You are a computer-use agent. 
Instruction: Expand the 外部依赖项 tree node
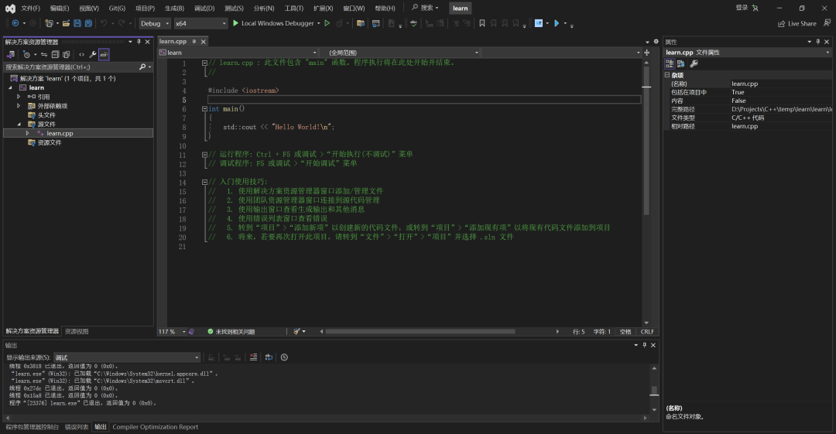(19, 106)
